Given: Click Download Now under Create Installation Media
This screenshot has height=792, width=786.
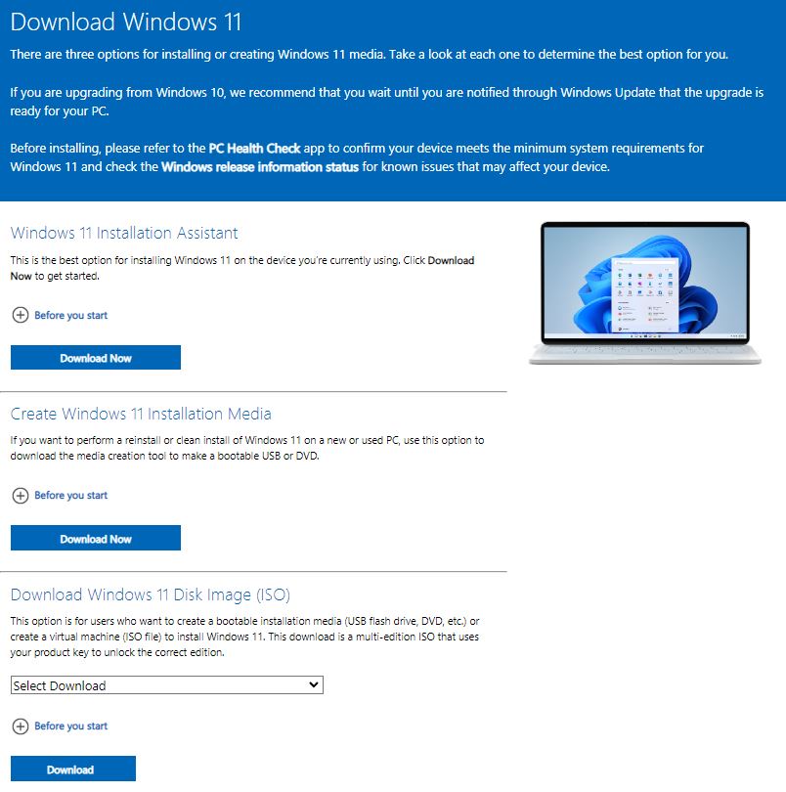Looking at the screenshot, I should (x=95, y=538).
